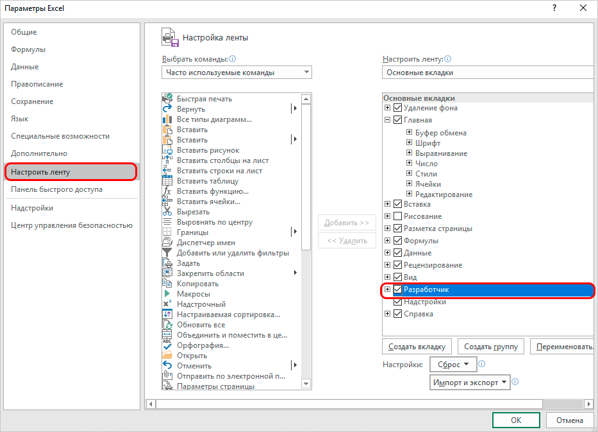Click the Быстрая печать printer icon
This screenshot has height=432, width=598.
click(167, 99)
